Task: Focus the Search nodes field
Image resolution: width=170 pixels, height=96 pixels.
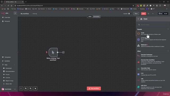Action: (x=153, y=25)
